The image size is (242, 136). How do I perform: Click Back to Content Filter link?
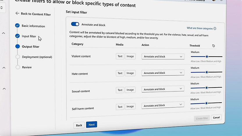(x=36, y=14)
